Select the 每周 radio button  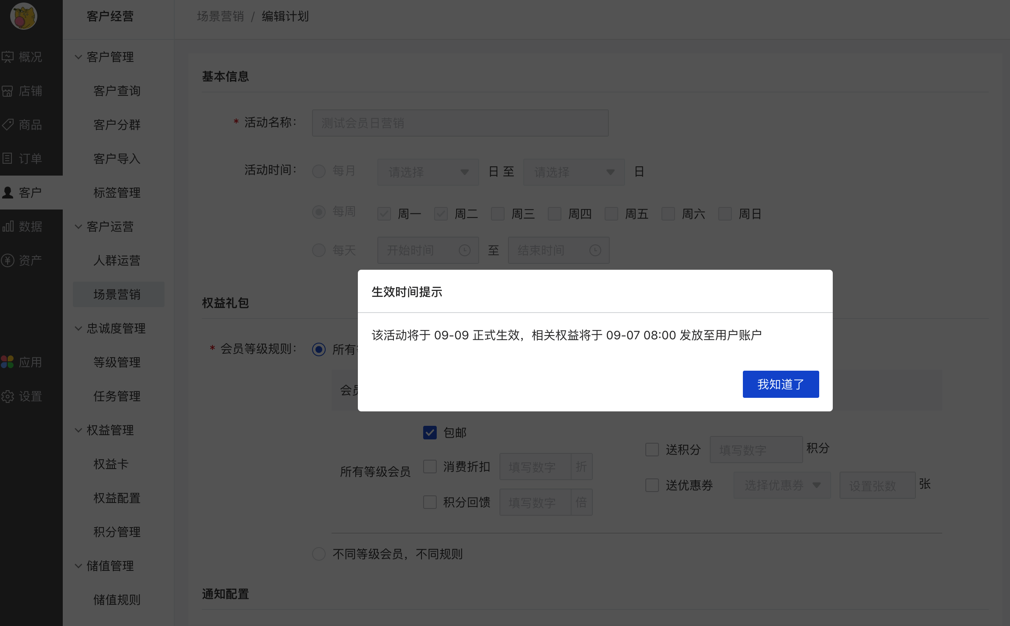[319, 212]
